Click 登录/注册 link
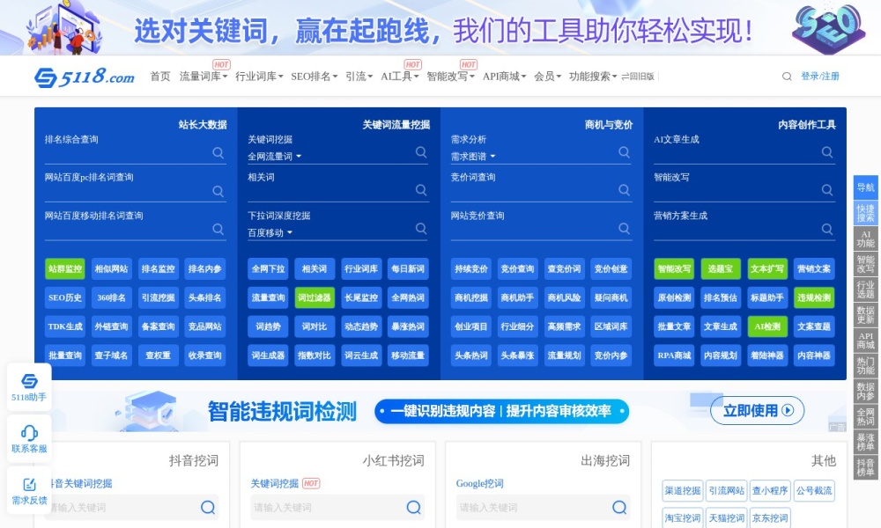881x528 pixels. coord(819,77)
